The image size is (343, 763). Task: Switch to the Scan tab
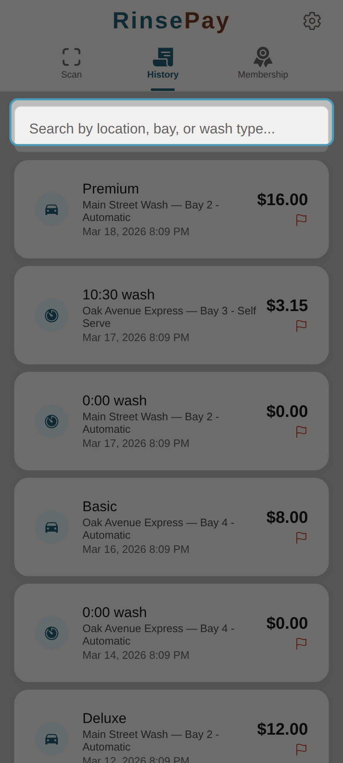click(x=72, y=63)
